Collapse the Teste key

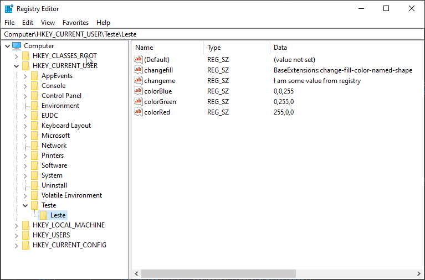pyautogui.click(x=25, y=205)
